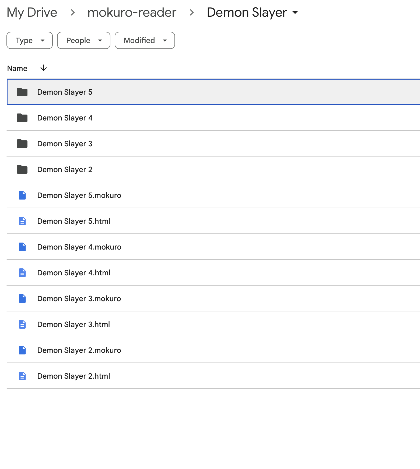Sort by the Name column header
The image size is (420, 469).
pos(17,68)
